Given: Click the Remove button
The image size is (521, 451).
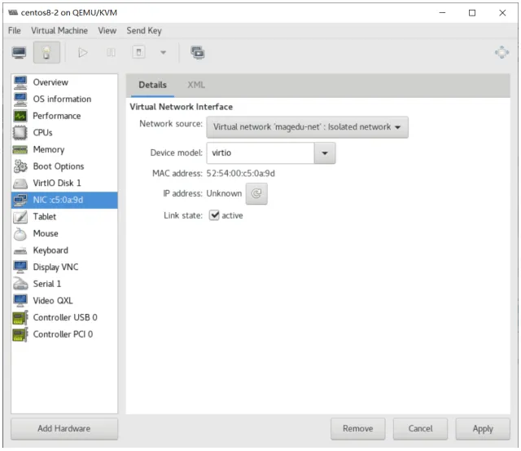Looking at the screenshot, I should click(358, 429).
